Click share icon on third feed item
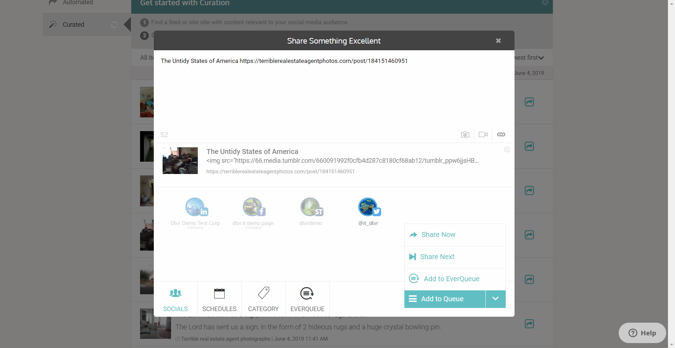The height and width of the screenshot is (348, 675). click(x=529, y=191)
